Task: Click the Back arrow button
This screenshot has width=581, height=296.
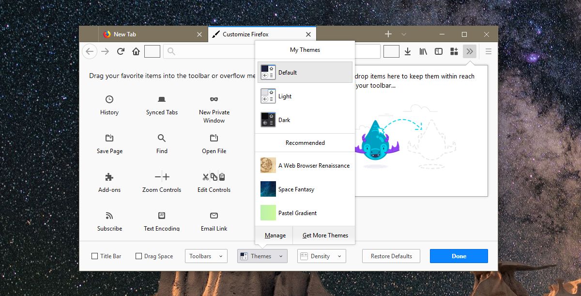Action: [x=89, y=51]
